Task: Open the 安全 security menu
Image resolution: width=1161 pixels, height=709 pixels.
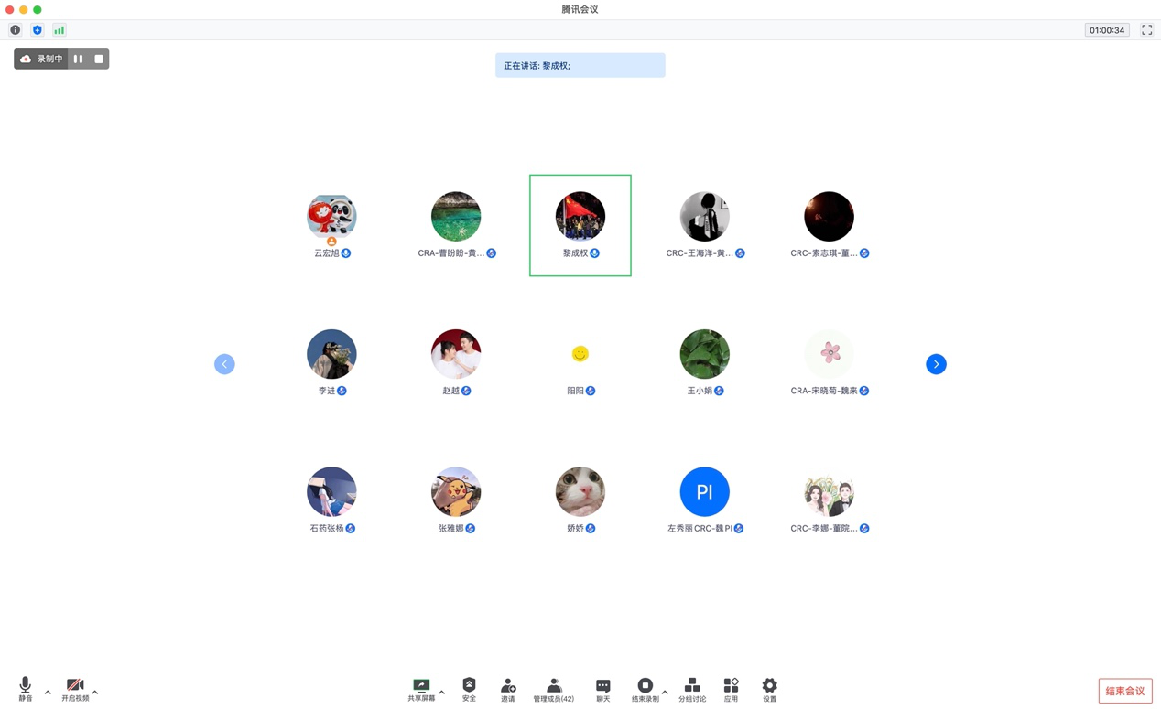Action: [469, 689]
